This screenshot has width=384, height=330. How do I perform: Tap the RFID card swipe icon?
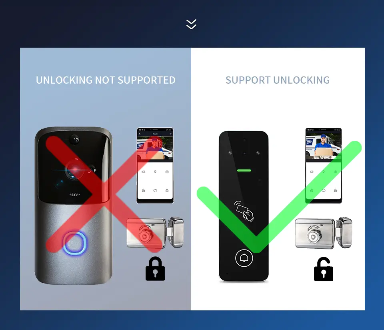click(x=244, y=211)
